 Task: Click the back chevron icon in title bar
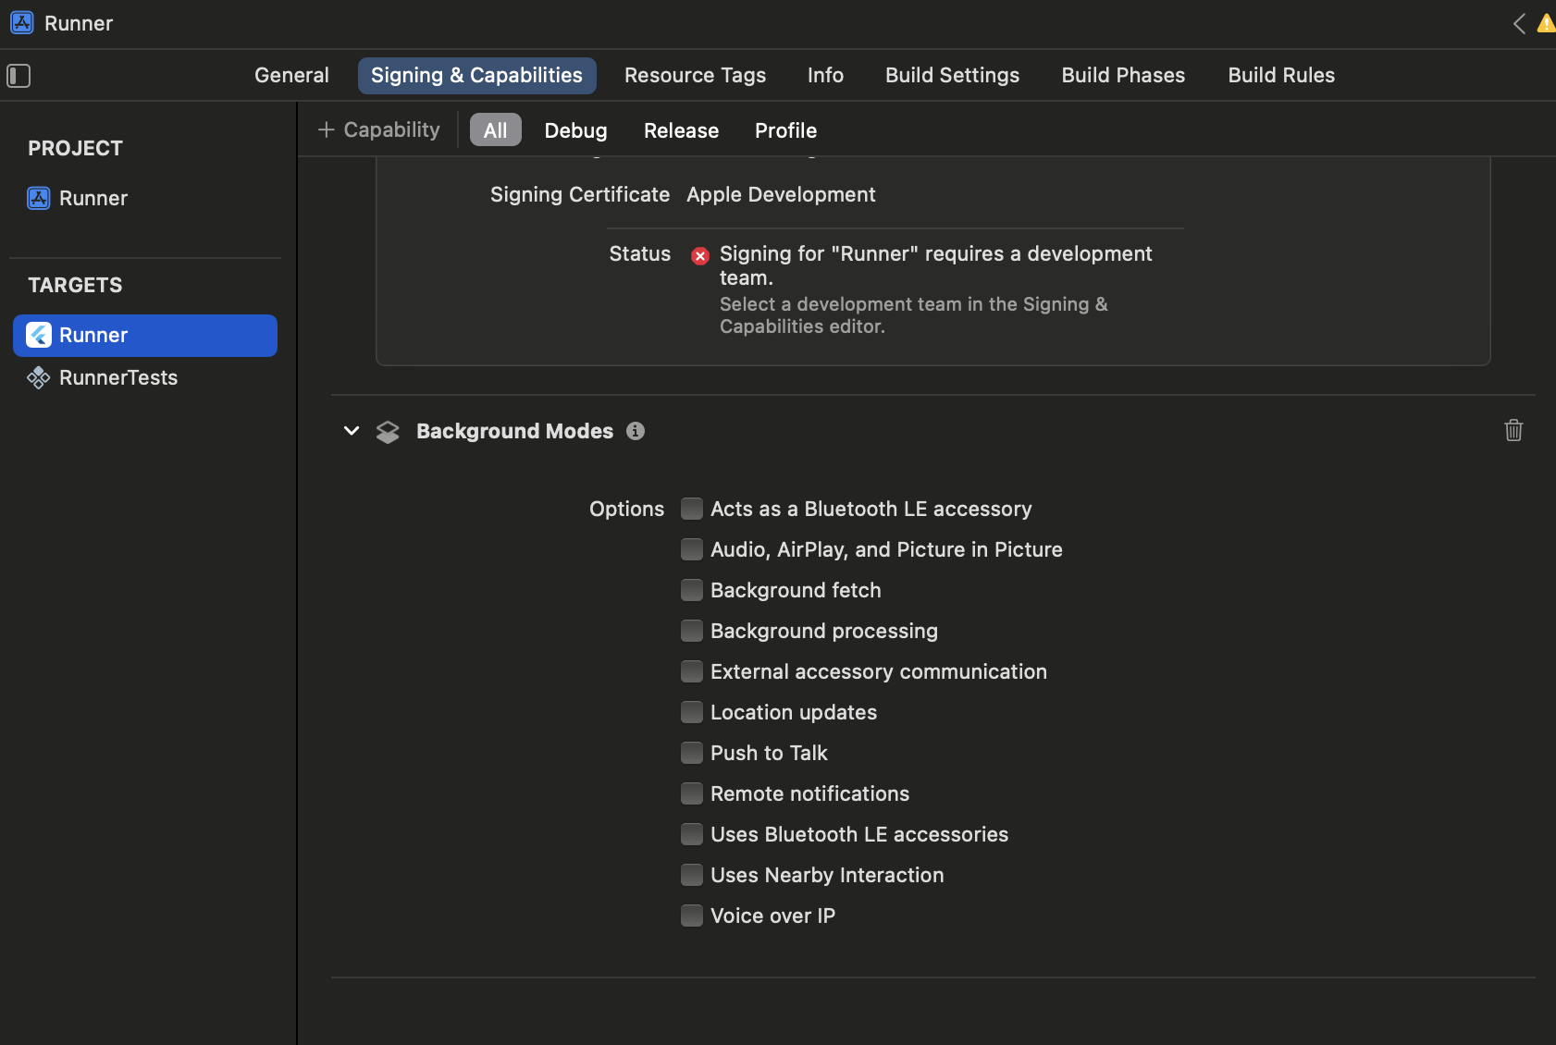click(x=1519, y=24)
